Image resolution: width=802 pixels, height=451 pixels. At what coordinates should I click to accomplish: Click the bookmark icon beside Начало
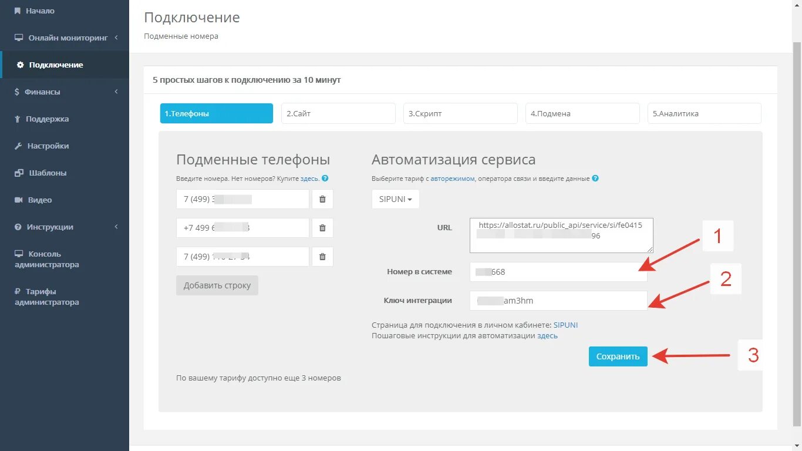18,11
